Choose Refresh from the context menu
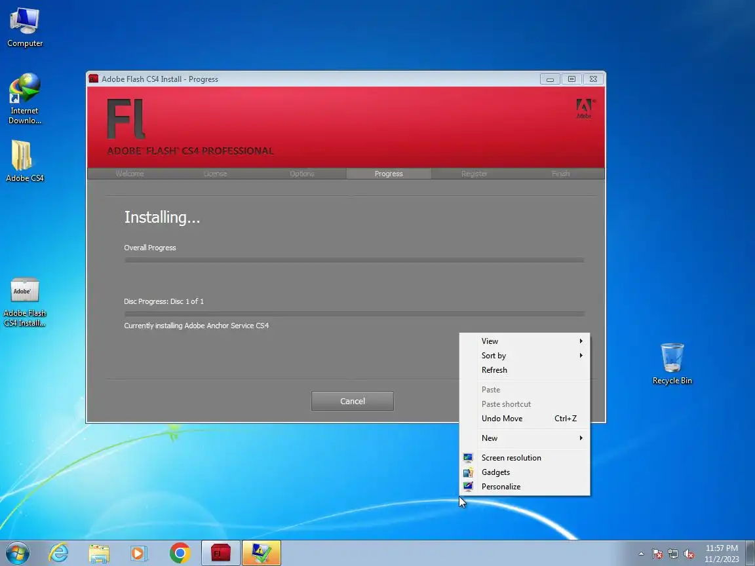 [525, 369]
